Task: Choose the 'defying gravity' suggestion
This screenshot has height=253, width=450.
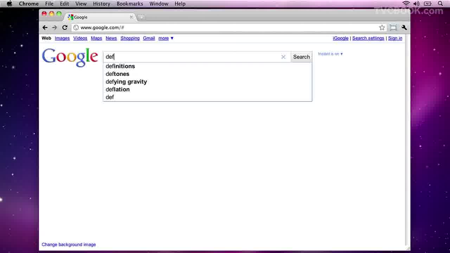Action: (207, 82)
